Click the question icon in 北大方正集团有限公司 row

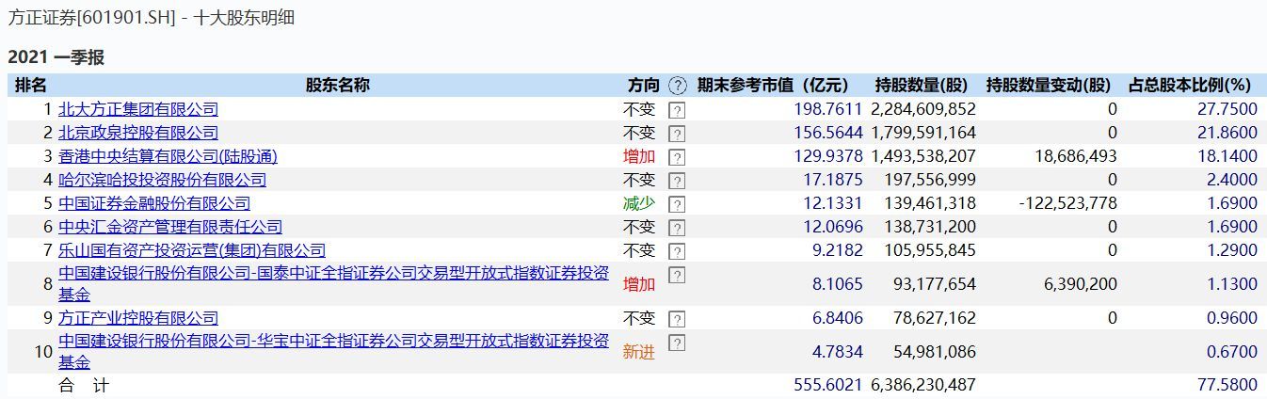[676, 110]
